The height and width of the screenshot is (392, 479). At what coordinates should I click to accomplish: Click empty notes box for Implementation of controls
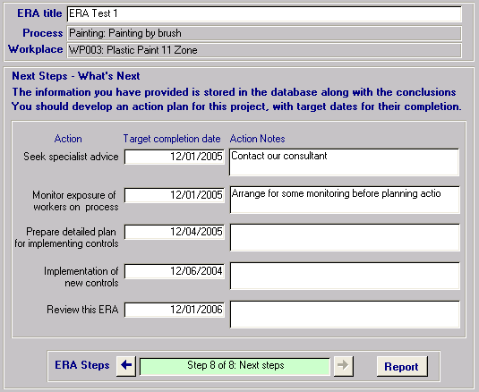coord(345,276)
